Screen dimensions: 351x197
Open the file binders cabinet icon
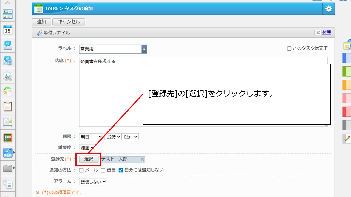tap(8, 138)
